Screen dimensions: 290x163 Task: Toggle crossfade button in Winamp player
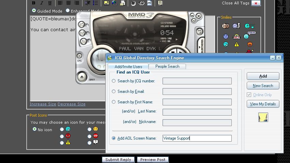point(81,24)
